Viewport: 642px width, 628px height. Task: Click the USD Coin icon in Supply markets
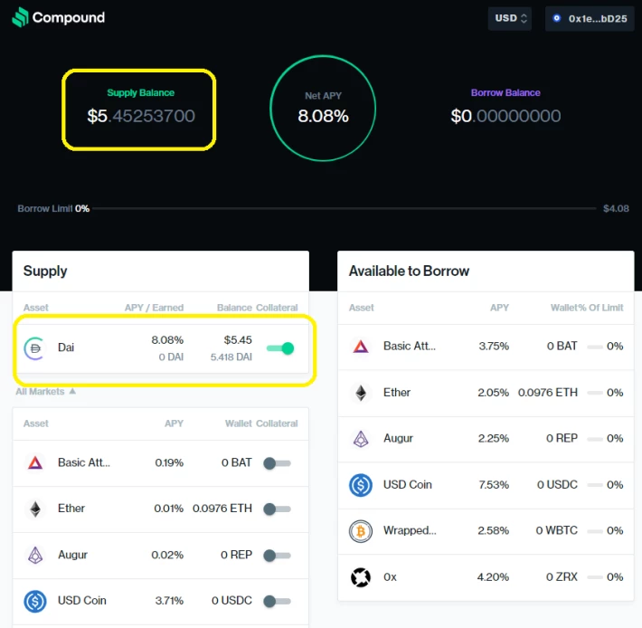point(35,601)
